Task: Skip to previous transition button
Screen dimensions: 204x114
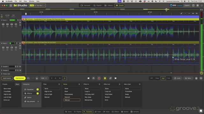Action: (x=88, y=78)
